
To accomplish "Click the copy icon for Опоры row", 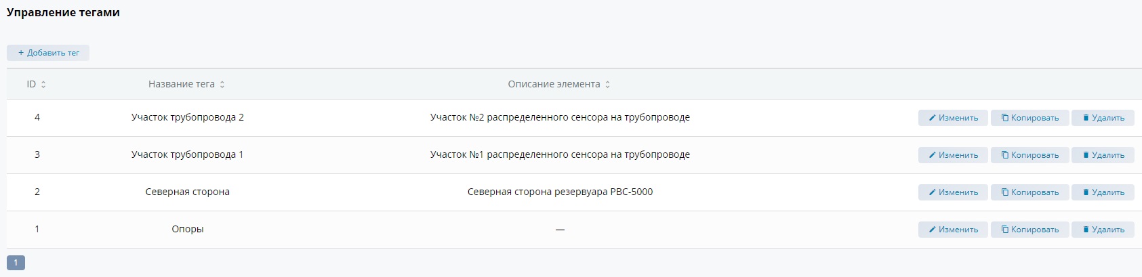I will click(1005, 230).
